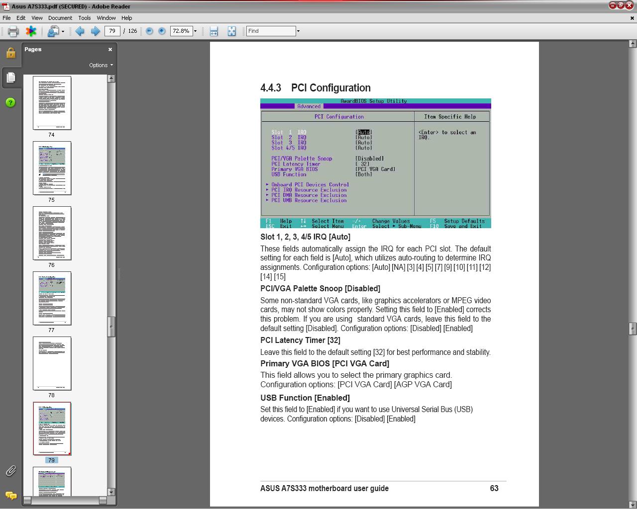Go to previous page arrow
The image size is (637, 509).
(80, 31)
